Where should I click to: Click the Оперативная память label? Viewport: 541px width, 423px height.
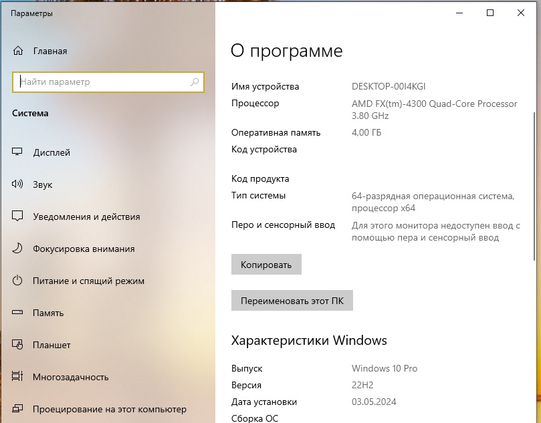(x=276, y=133)
